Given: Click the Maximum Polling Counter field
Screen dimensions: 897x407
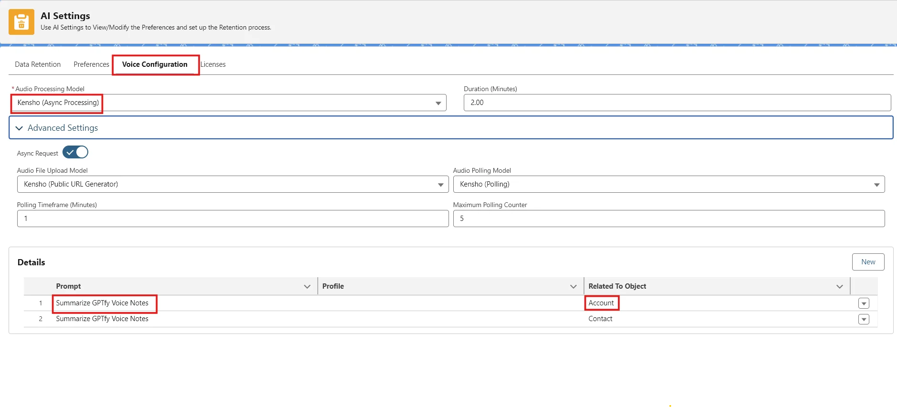Looking at the screenshot, I should click(668, 219).
